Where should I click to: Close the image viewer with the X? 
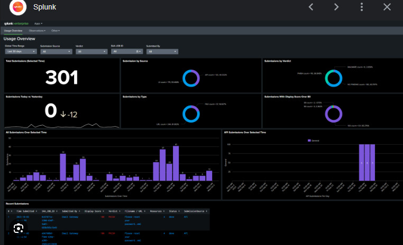point(387,7)
